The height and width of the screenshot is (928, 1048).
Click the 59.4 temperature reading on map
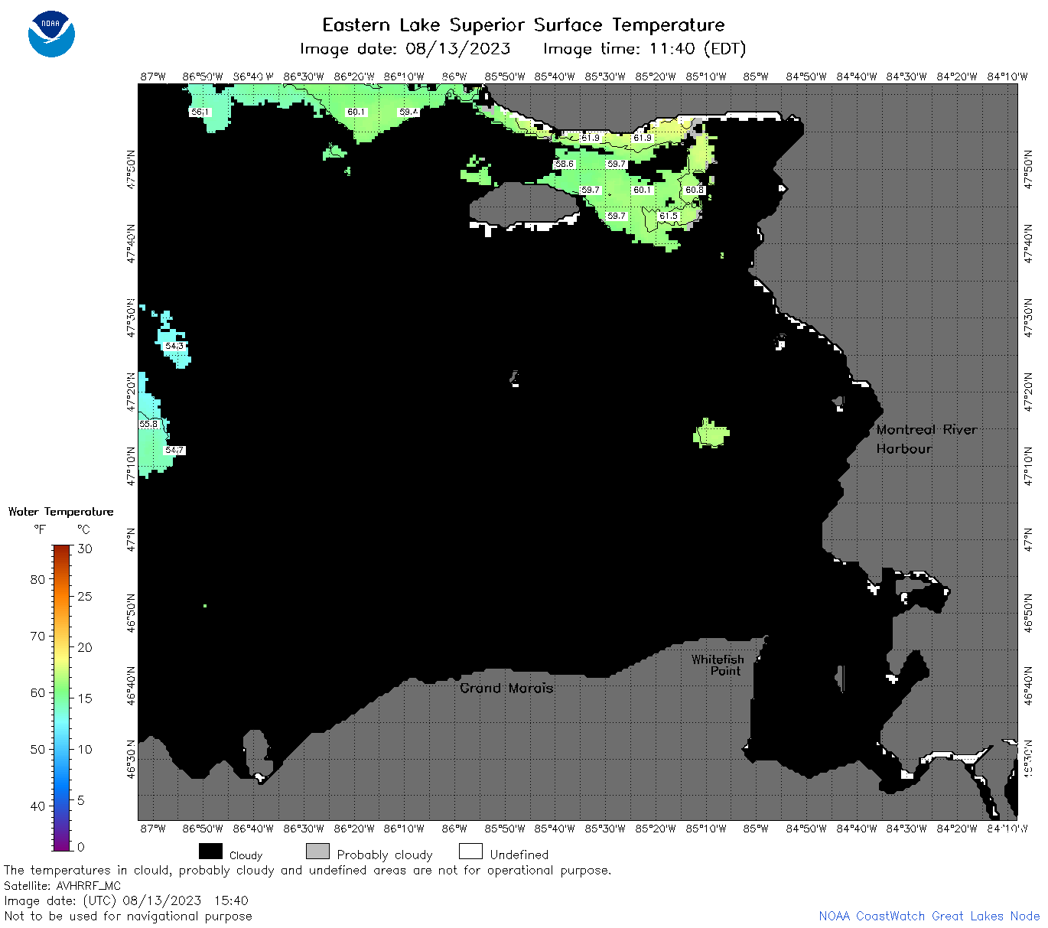408,112
